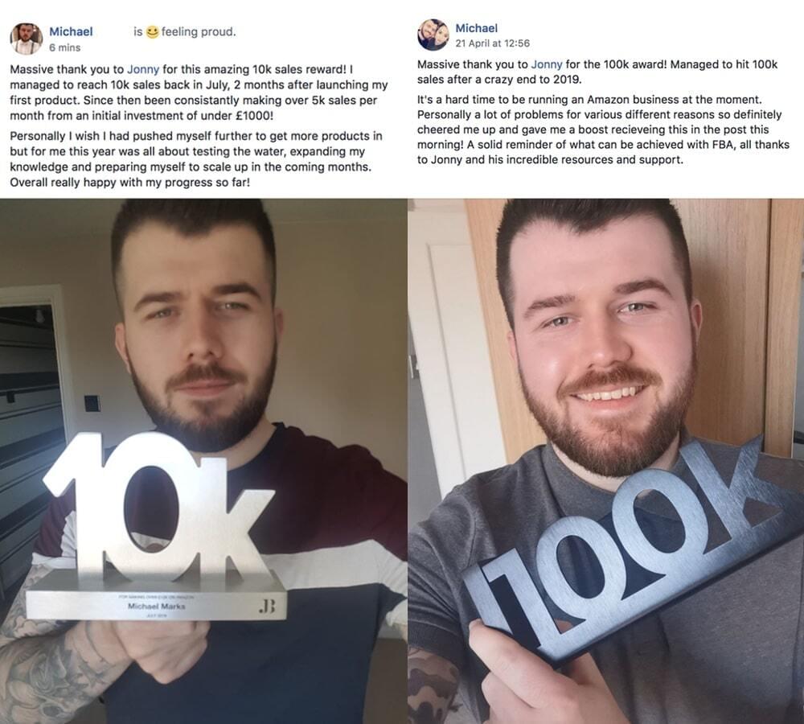Open Michael's name on the 21 April post
This screenshot has width=804, height=724.
click(476, 28)
